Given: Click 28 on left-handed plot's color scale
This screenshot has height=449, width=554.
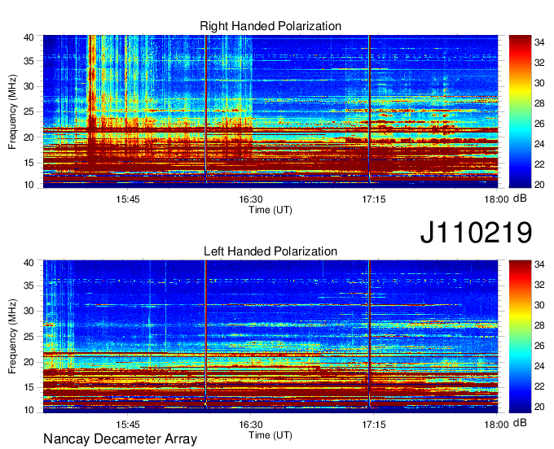Looking at the screenshot, I should [539, 325].
